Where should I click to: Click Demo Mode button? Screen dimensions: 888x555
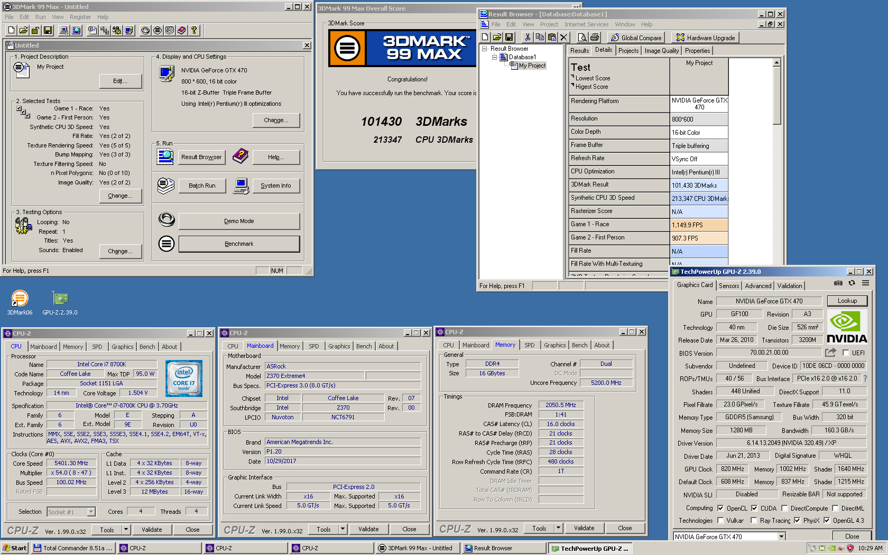(239, 221)
